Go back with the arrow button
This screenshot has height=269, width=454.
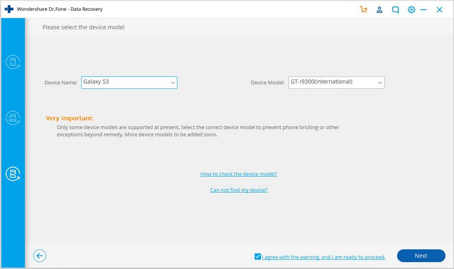coord(40,256)
